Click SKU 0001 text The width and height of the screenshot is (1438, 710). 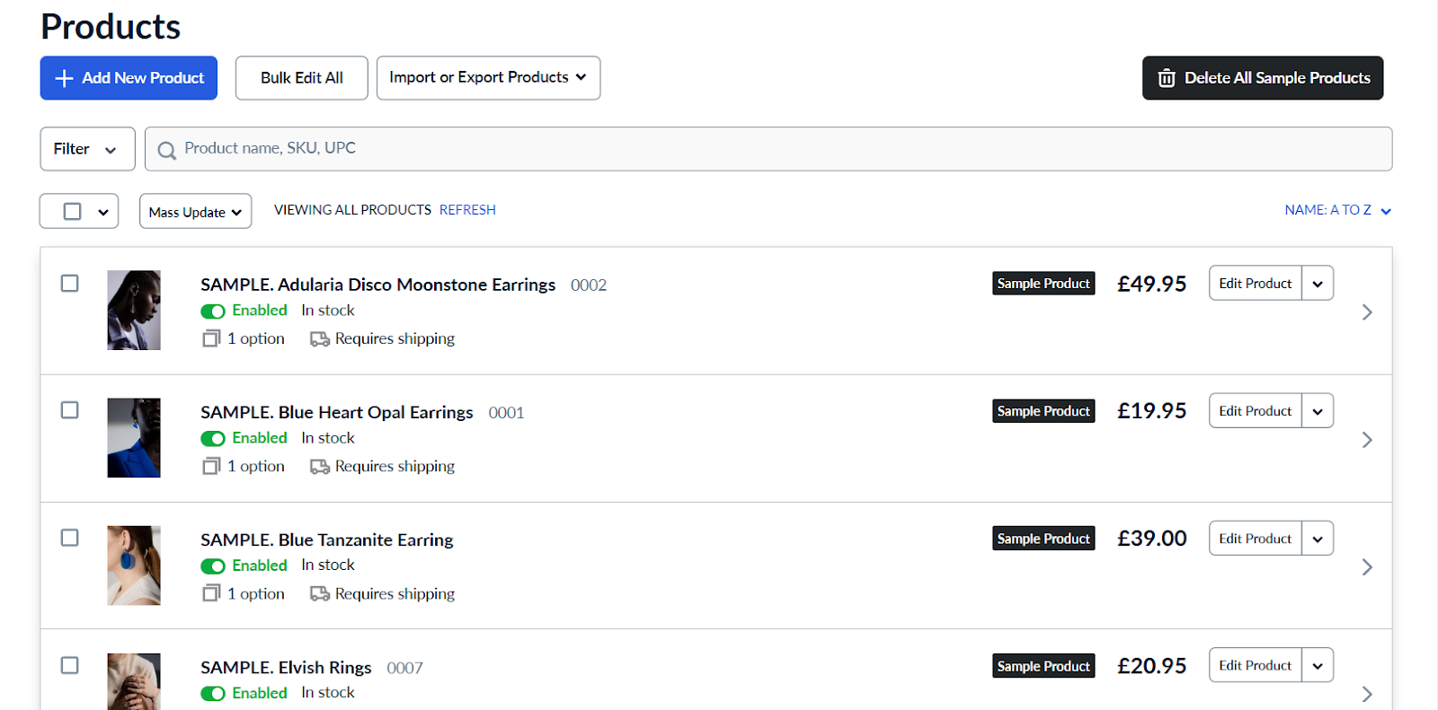[506, 413]
